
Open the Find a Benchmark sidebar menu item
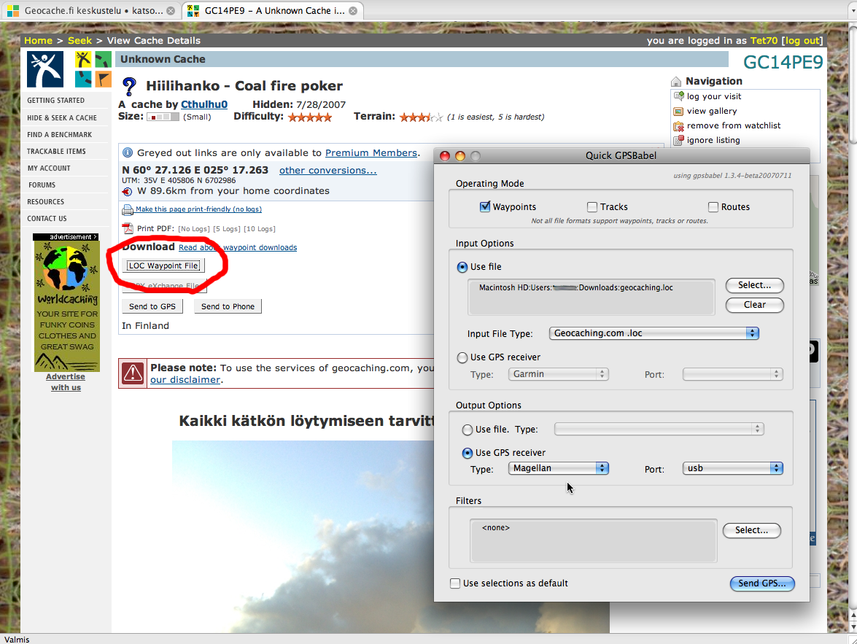(x=60, y=135)
